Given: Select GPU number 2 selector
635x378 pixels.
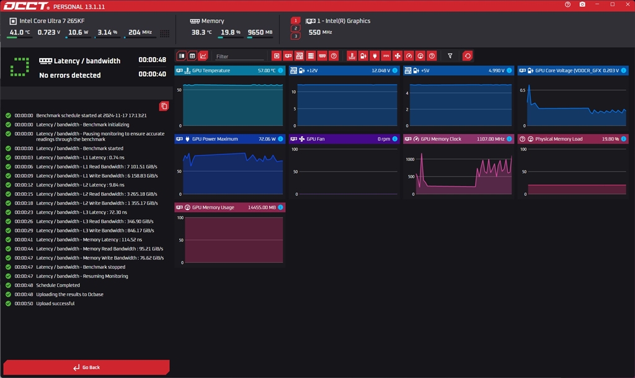Looking at the screenshot, I should [x=296, y=28].
